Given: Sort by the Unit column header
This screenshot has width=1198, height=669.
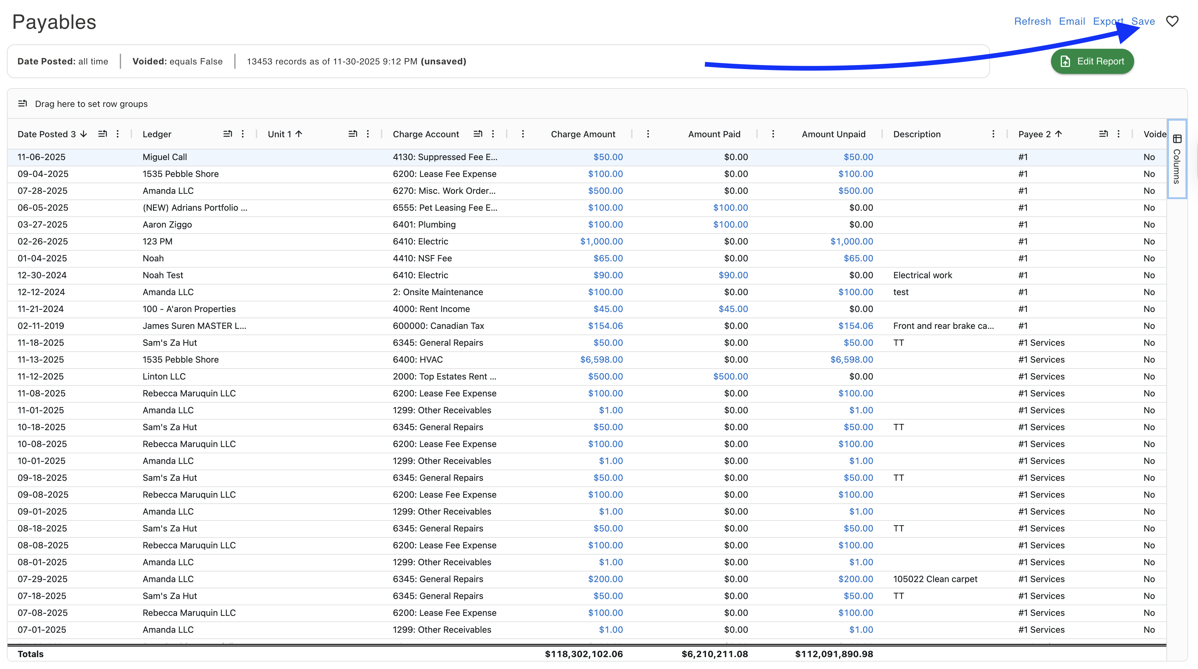Looking at the screenshot, I should [x=280, y=134].
